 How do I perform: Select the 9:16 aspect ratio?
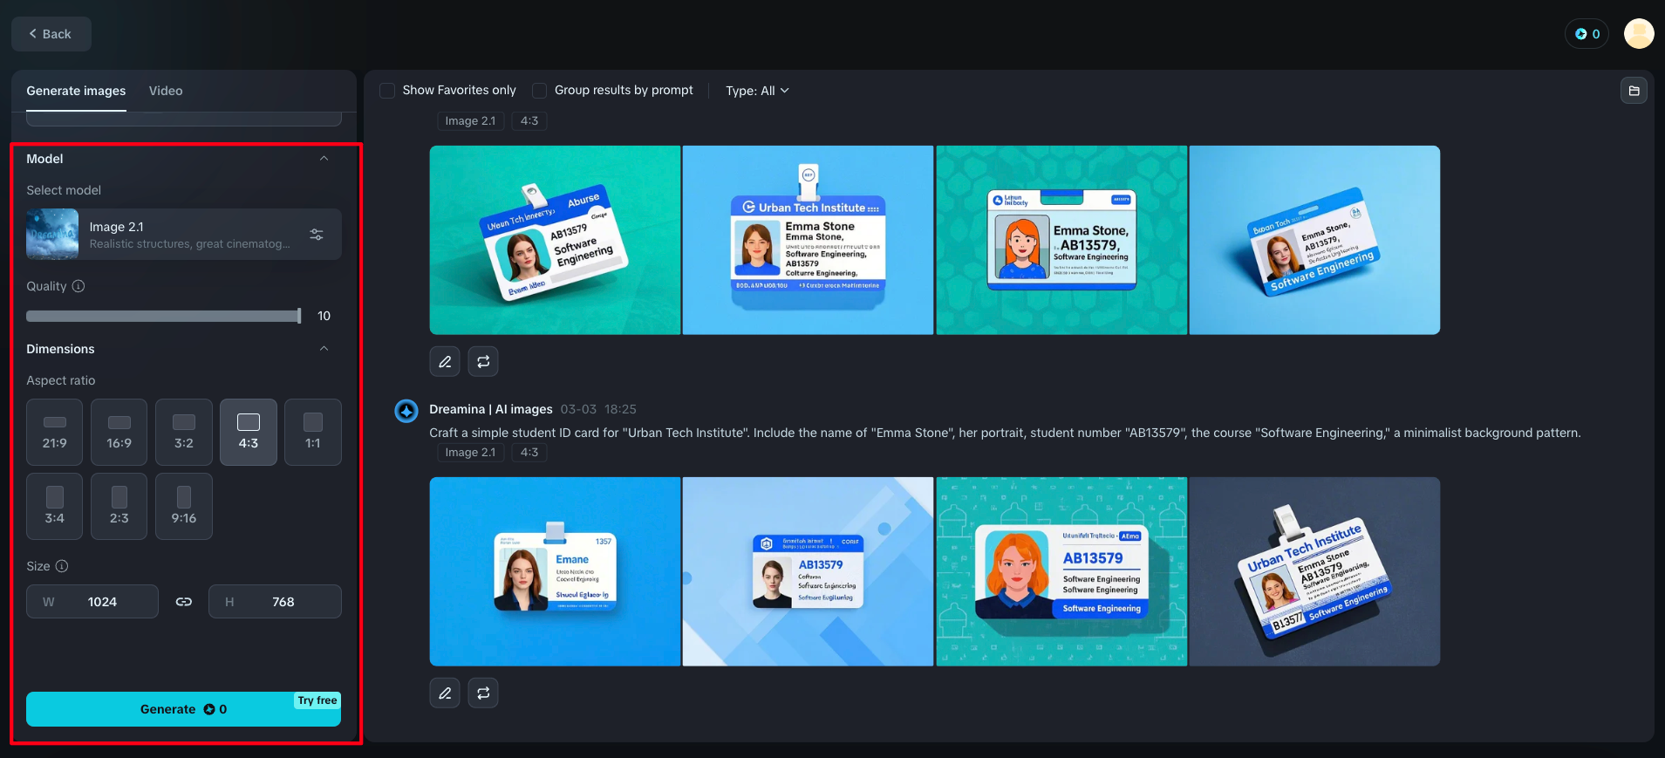[x=183, y=506]
